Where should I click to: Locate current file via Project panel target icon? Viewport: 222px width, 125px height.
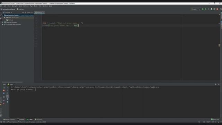[23, 12]
